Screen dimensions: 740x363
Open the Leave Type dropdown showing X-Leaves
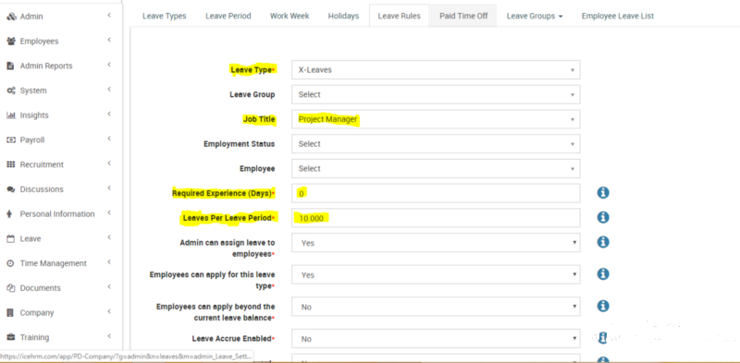pos(436,70)
